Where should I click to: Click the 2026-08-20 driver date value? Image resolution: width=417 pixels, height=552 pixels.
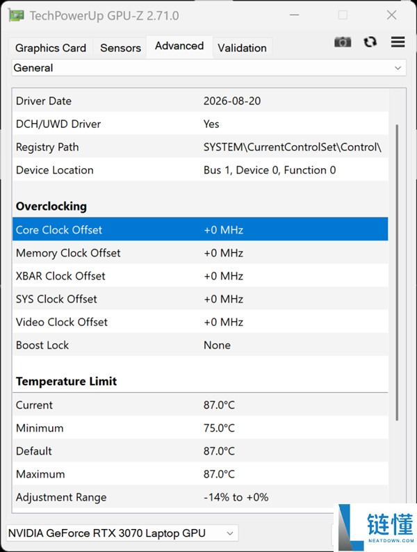[232, 101]
